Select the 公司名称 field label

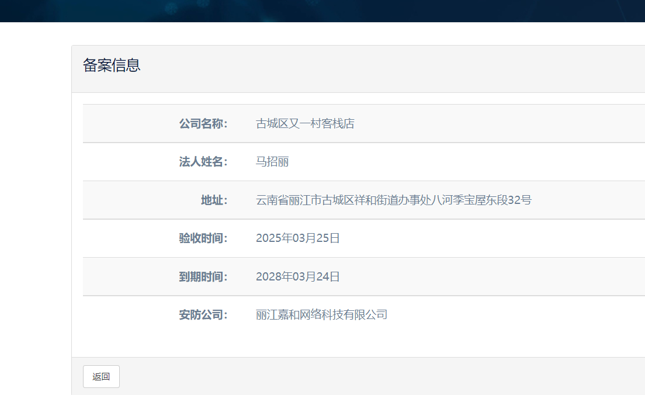click(x=203, y=124)
